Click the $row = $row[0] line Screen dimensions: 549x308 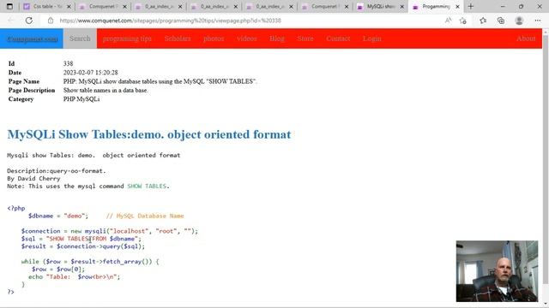[x=58, y=269]
